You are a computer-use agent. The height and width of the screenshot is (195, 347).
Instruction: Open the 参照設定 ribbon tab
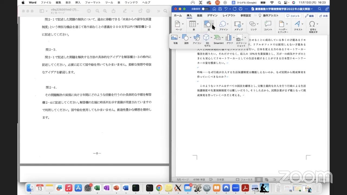(246, 16)
